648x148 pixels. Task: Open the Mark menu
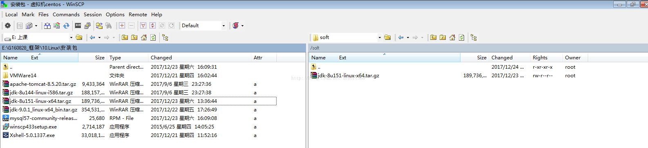(28, 14)
